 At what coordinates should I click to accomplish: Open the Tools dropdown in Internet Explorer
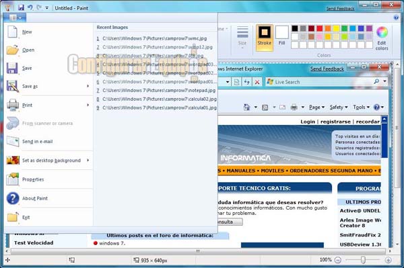click(361, 107)
